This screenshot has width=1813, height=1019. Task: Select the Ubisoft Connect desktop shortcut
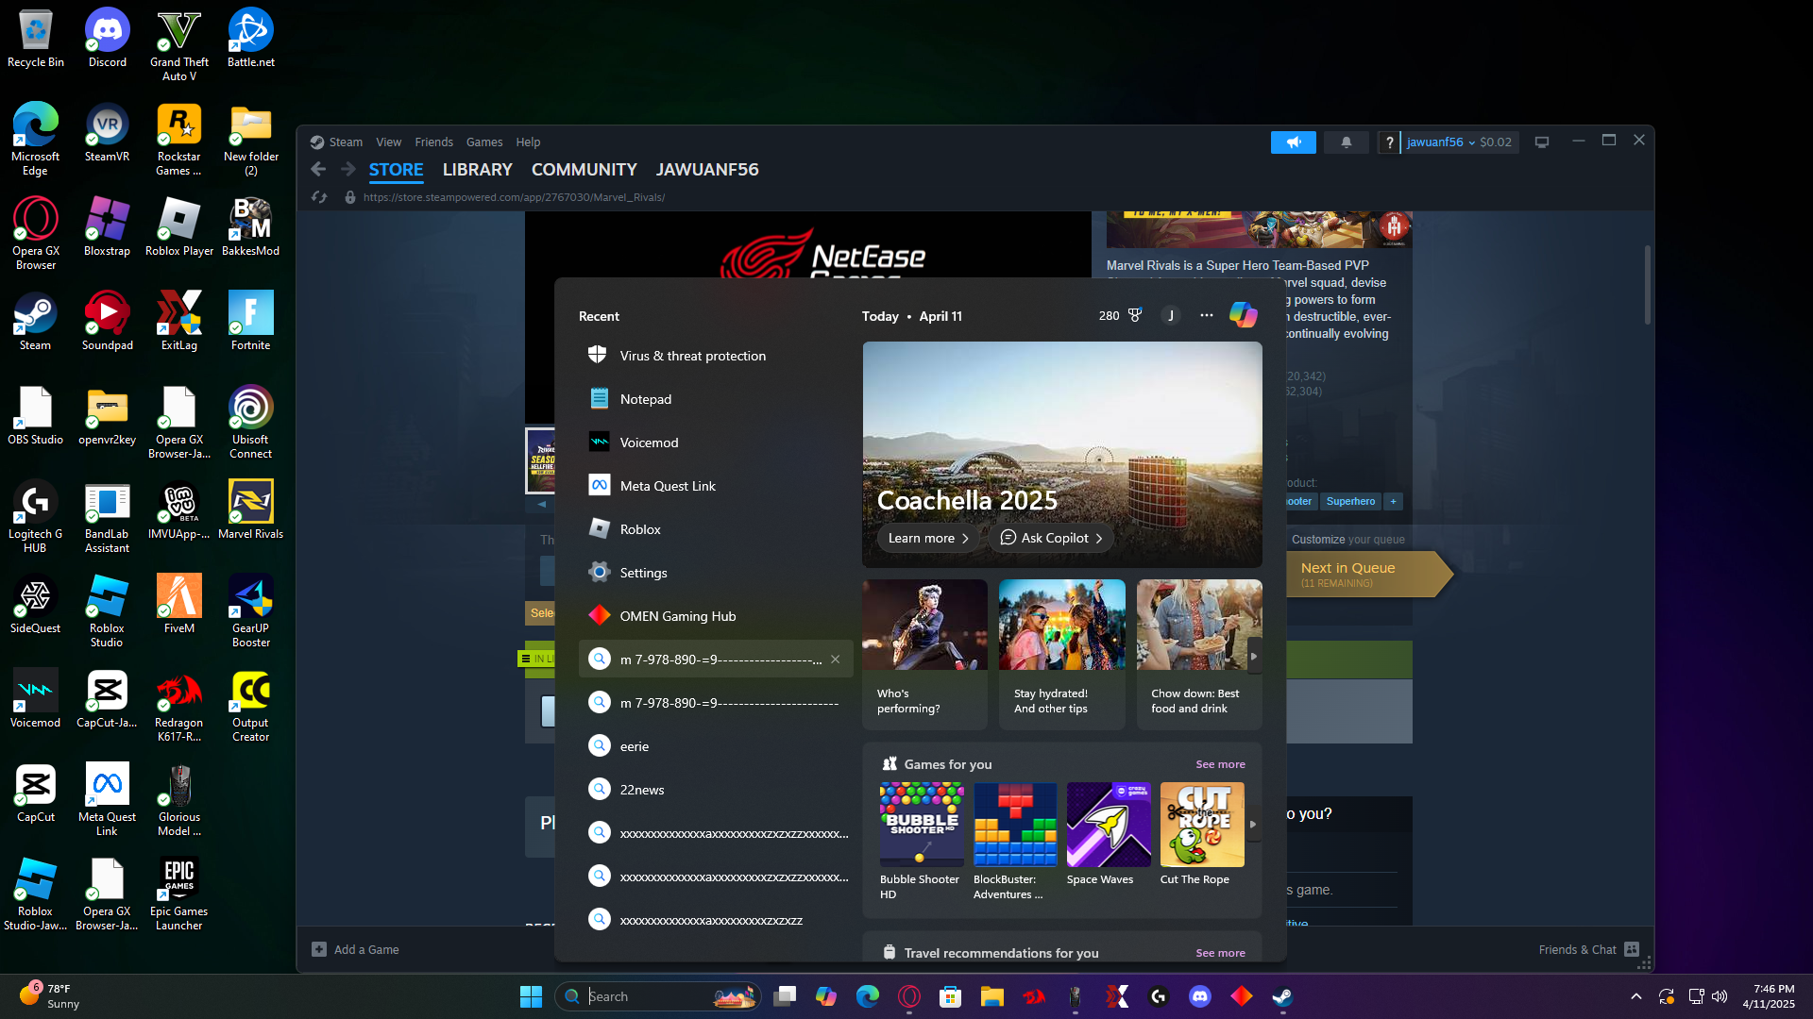[x=251, y=422]
